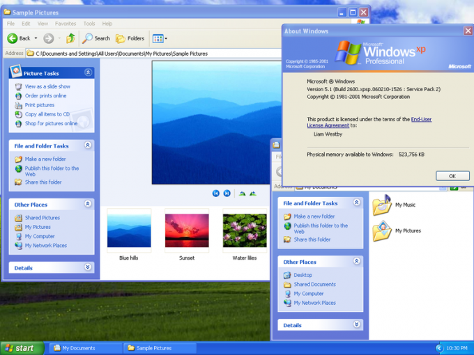Viewport: 474px width, 355px height.
Task: Click Make a new folder in My Documents
Action: pyautogui.click(x=314, y=216)
